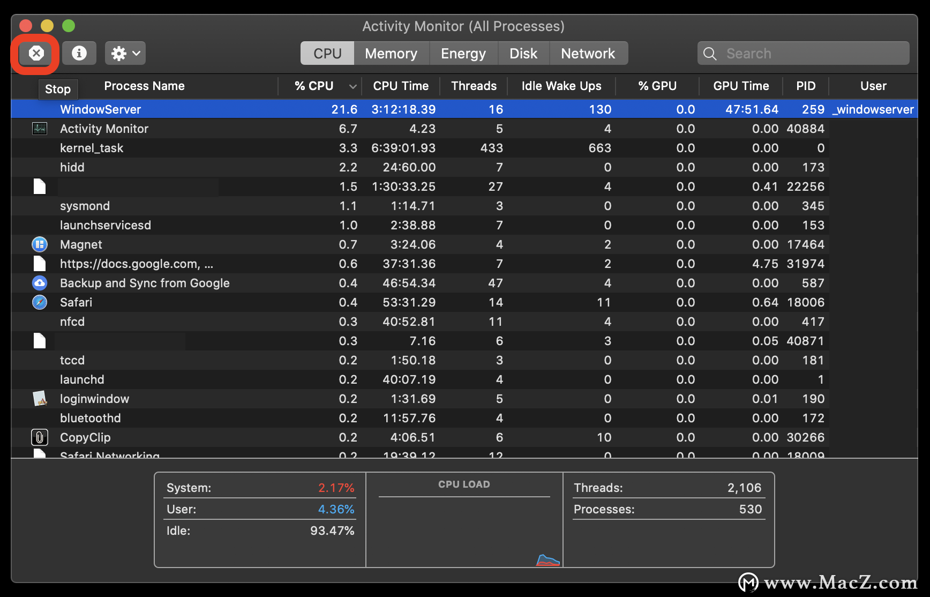Select the sysmond process
Screen dimensions: 930x597
tap(85, 206)
